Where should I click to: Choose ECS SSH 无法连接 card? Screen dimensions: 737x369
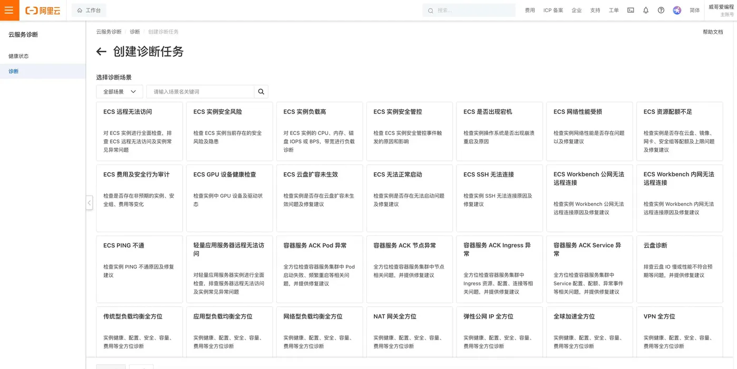tap(500, 198)
